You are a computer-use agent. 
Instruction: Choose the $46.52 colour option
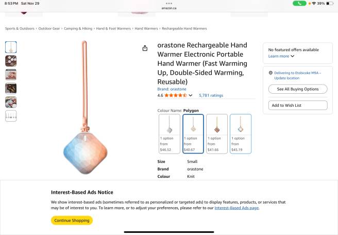click(169, 134)
